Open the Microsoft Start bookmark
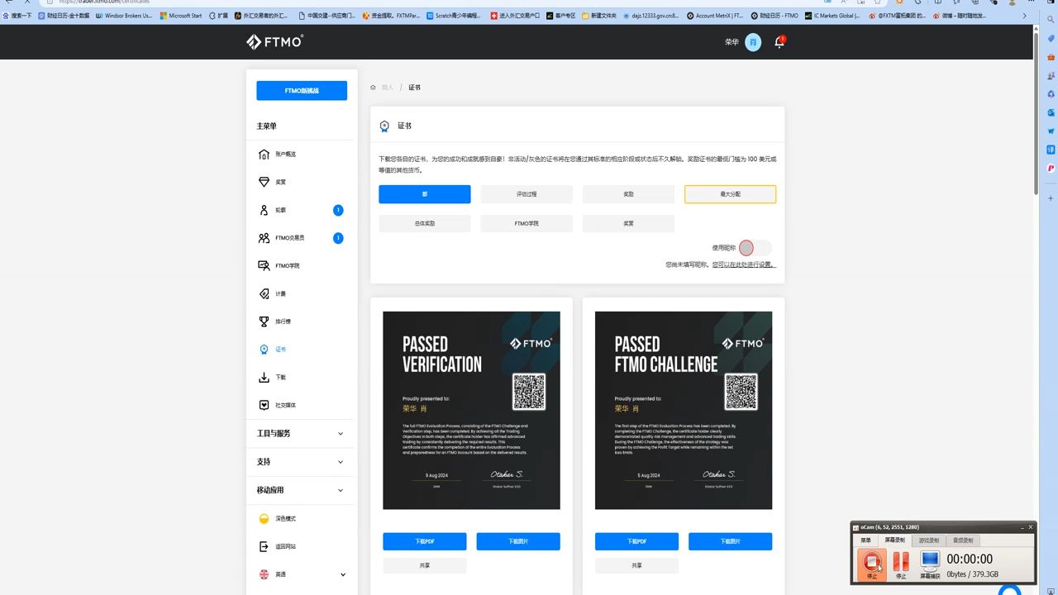The height and width of the screenshot is (595, 1058). click(x=180, y=16)
